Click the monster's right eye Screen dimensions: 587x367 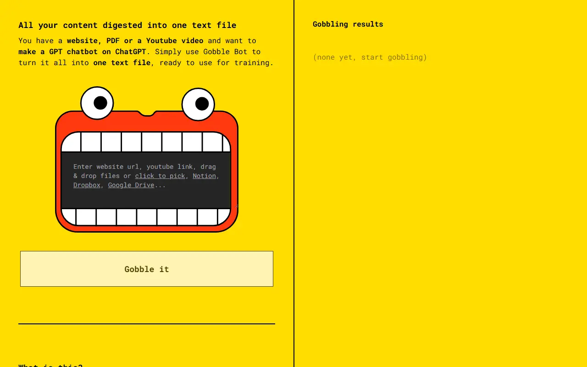click(198, 104)
